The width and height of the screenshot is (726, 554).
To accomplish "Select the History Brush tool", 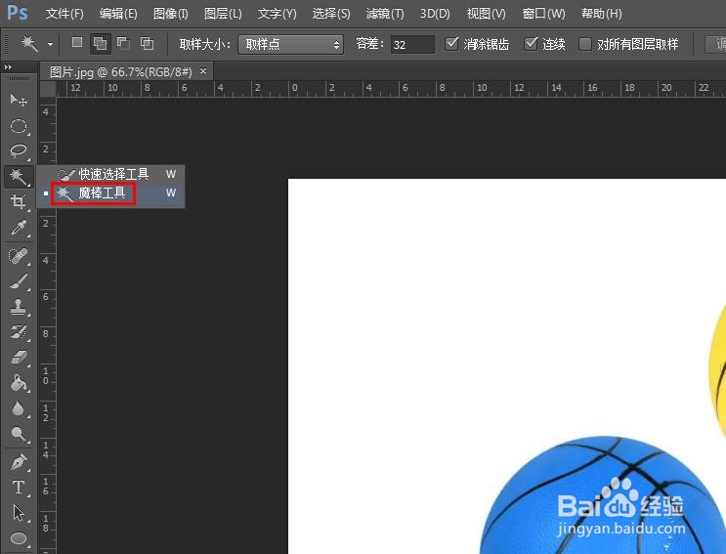I will point(19,332).
